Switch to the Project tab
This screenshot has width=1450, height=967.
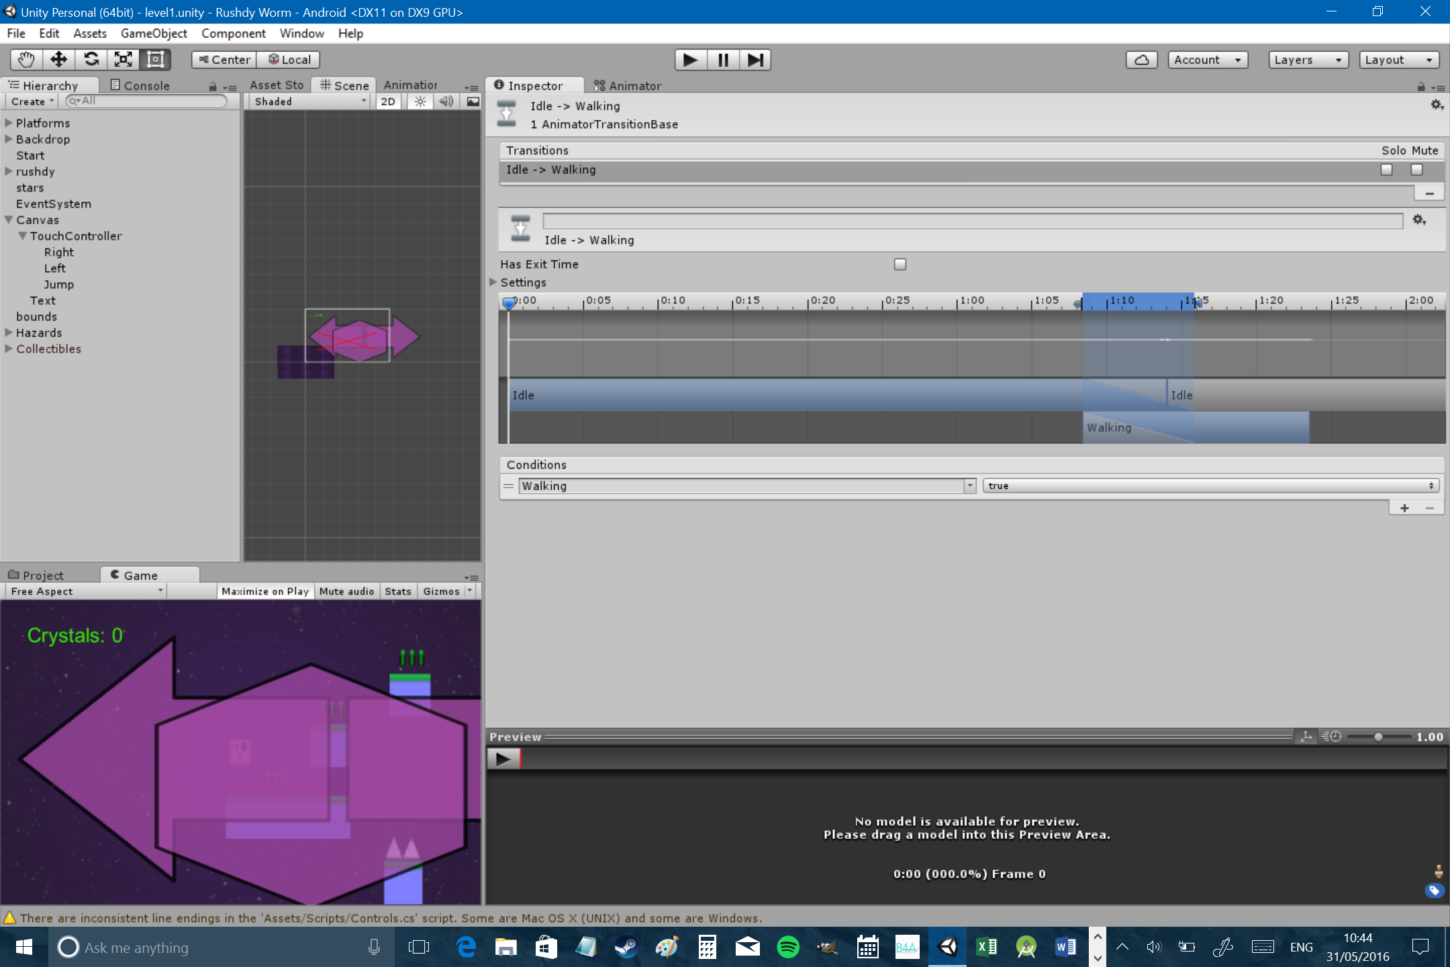[x=36, y=575]
